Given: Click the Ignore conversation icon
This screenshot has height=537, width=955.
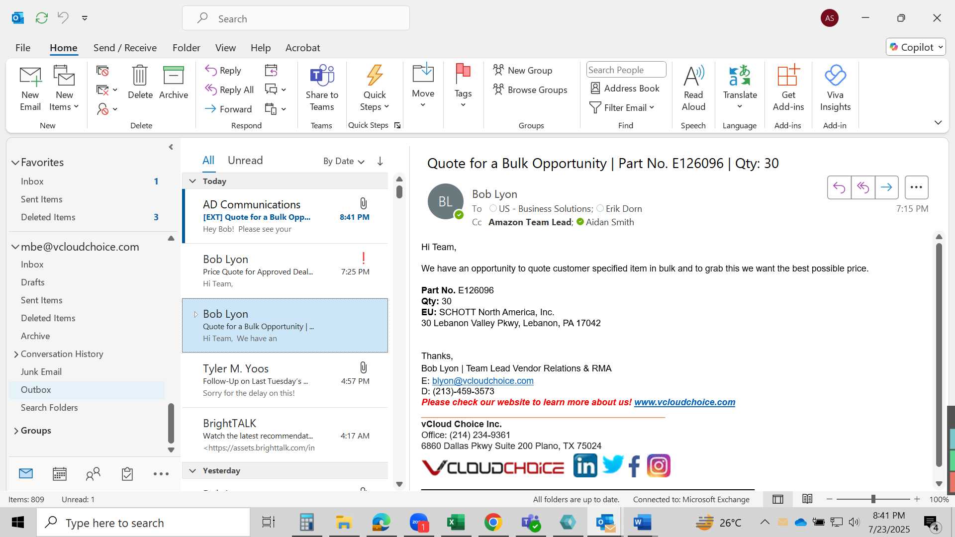Looking at the screenshot, I should point(102,71).
